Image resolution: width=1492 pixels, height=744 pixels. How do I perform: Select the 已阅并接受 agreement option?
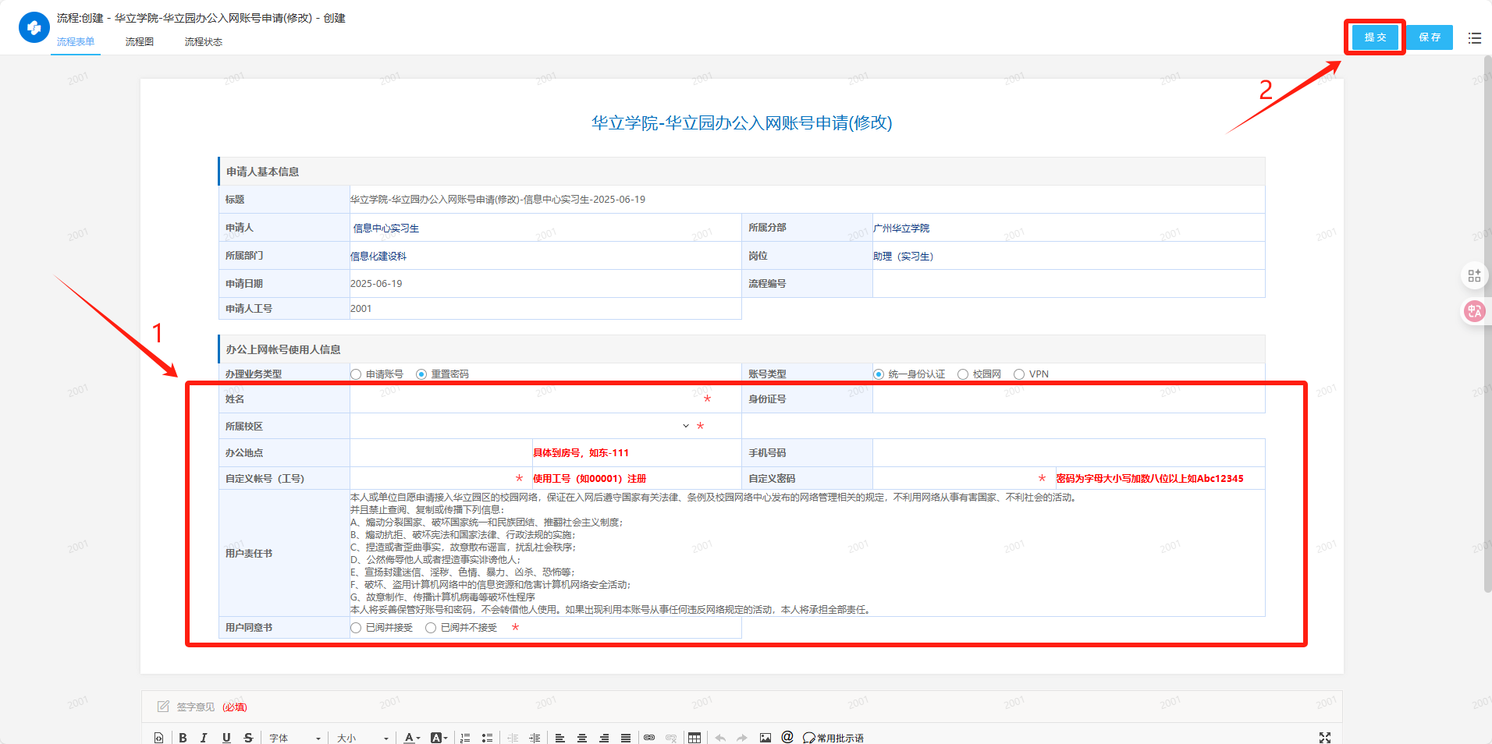pyautogui.click(x=357, y=628)
